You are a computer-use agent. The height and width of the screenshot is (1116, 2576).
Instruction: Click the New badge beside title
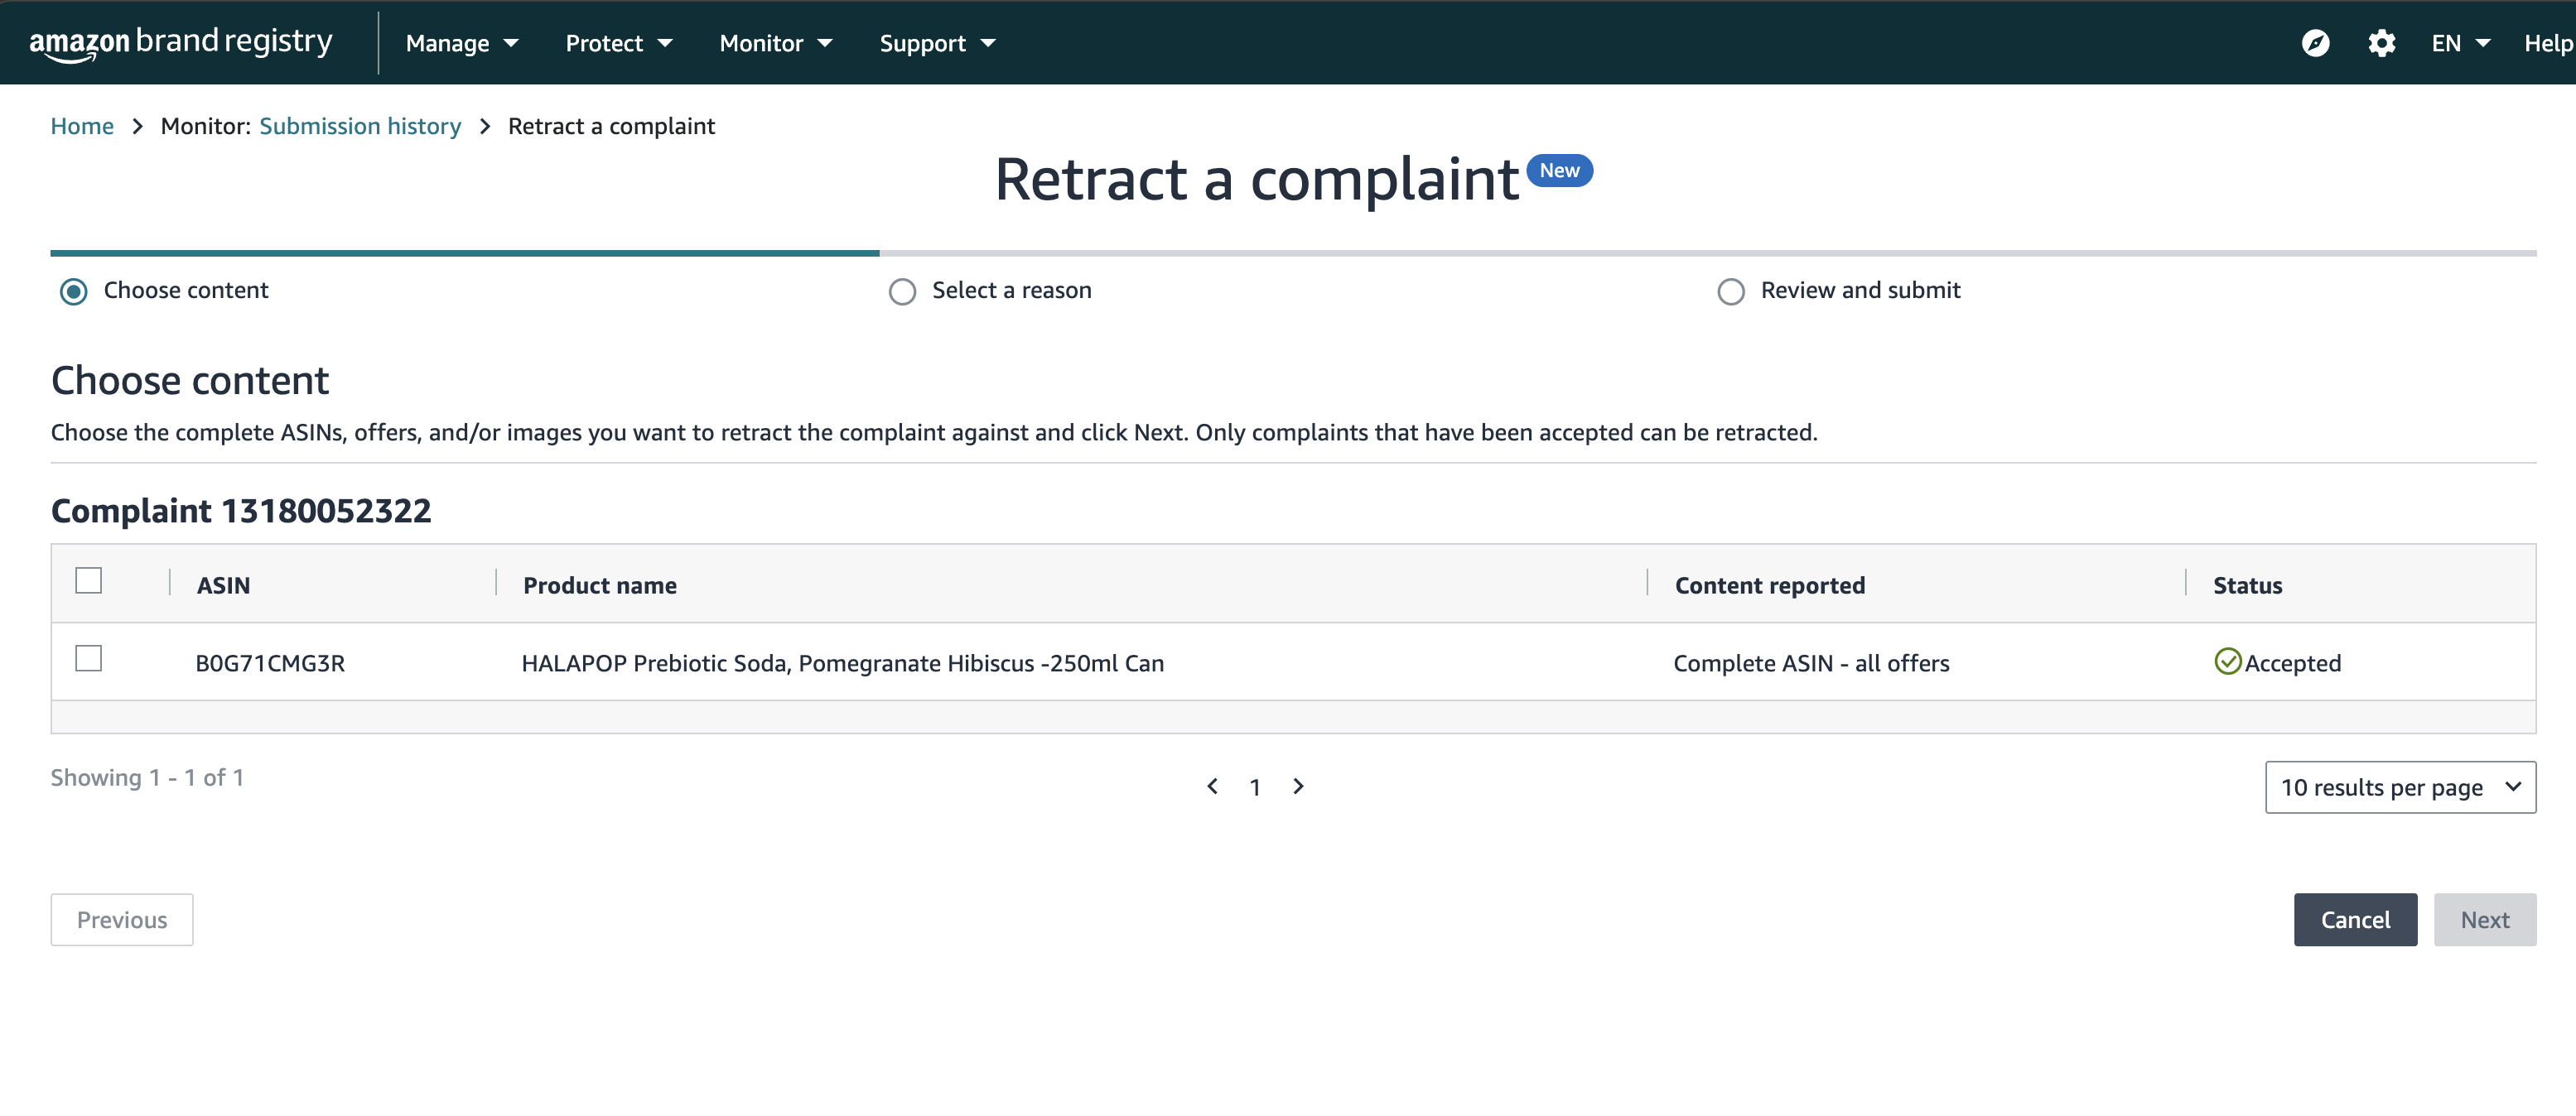(x=1559, y=171)
